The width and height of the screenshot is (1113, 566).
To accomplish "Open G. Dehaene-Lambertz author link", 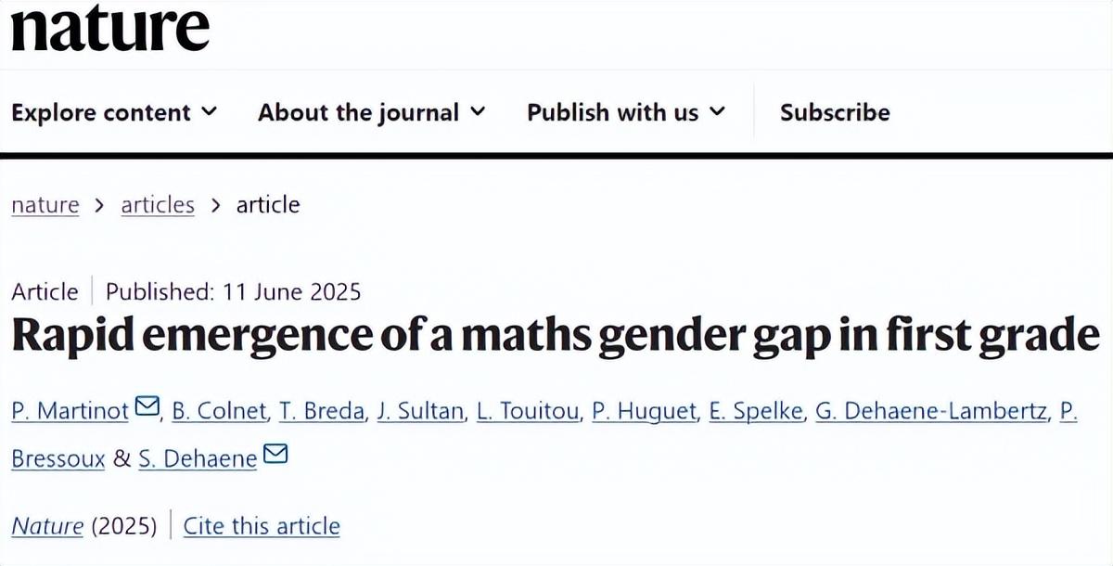I will [930, 410].
